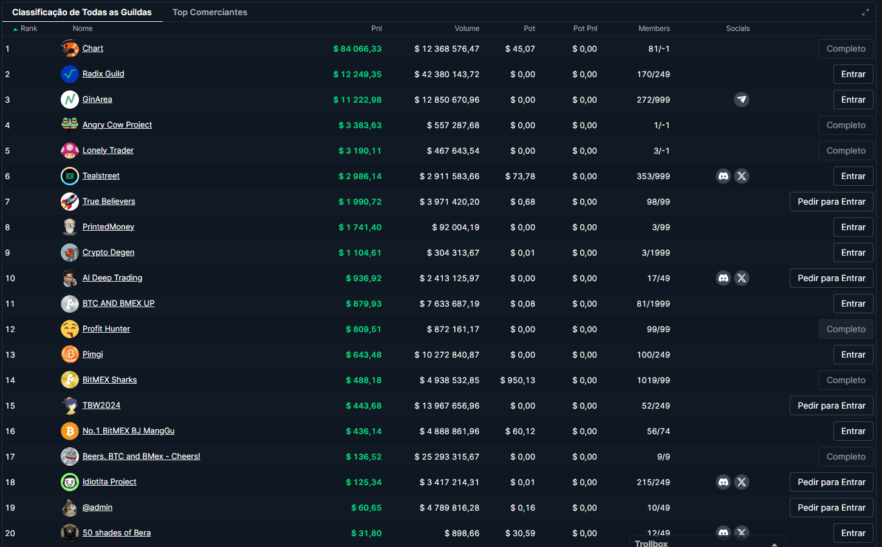Click Radix Guild volume $ 42 380 143,72

[x=447, y=74]
